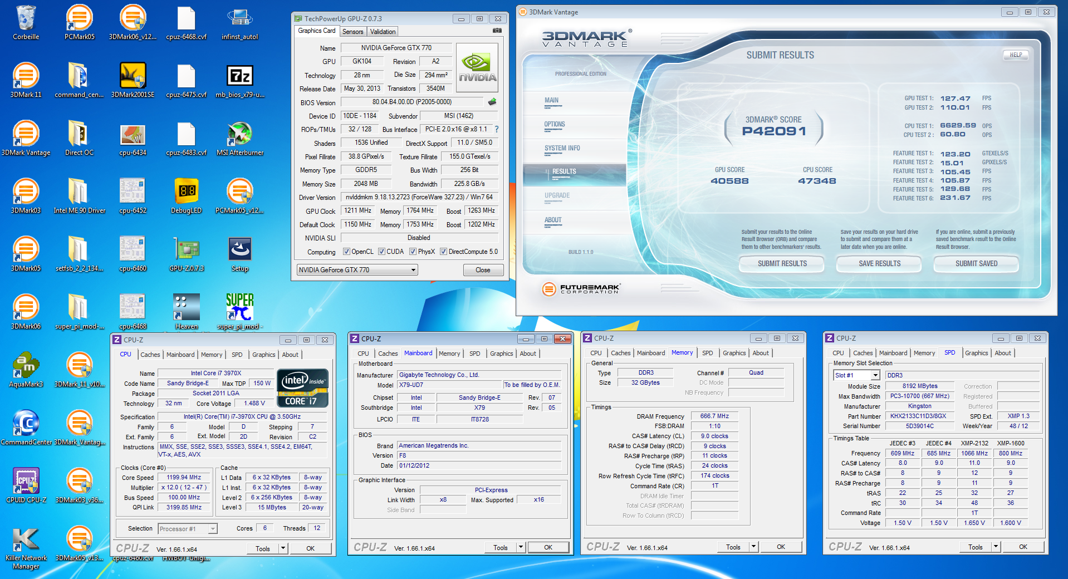Open Setup desktop icon
The height and width of the screenshot is (579, 1068).
point(240,254)
